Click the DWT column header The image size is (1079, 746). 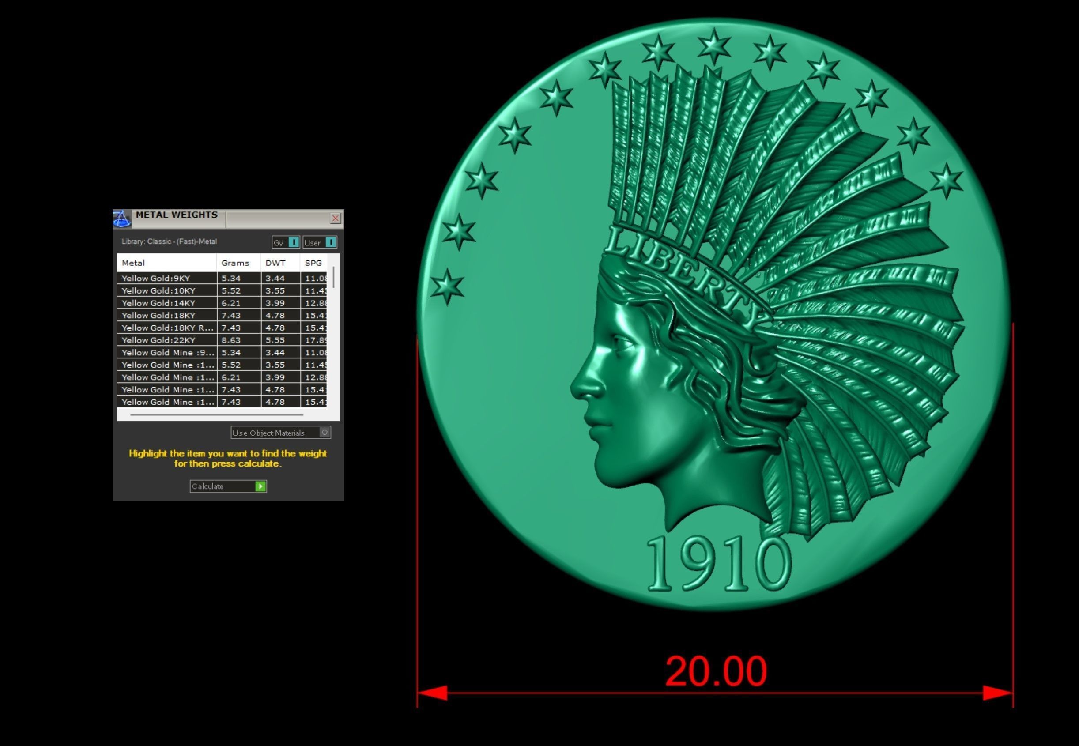[x=280, y=263]
